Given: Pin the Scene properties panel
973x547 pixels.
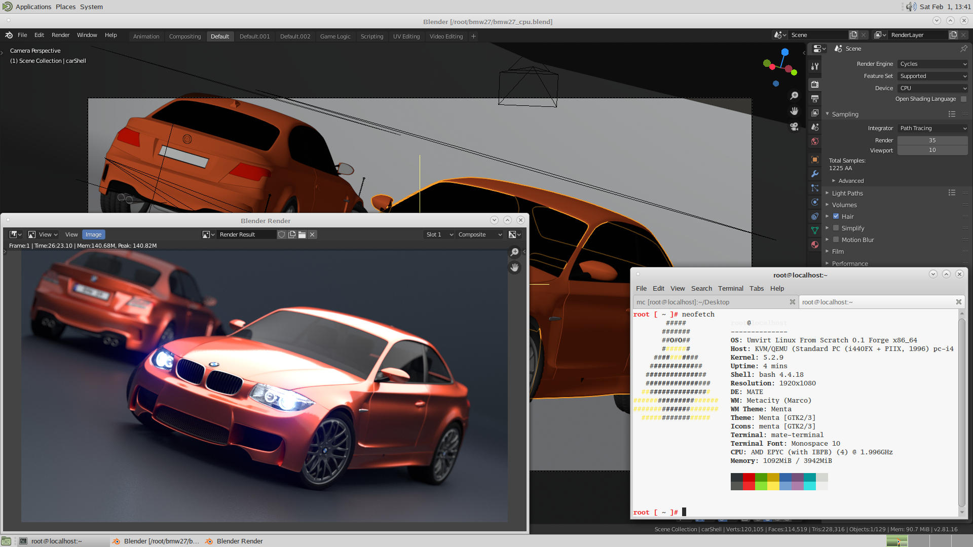Looking at the screenshot, I should [x=963, y=49].
